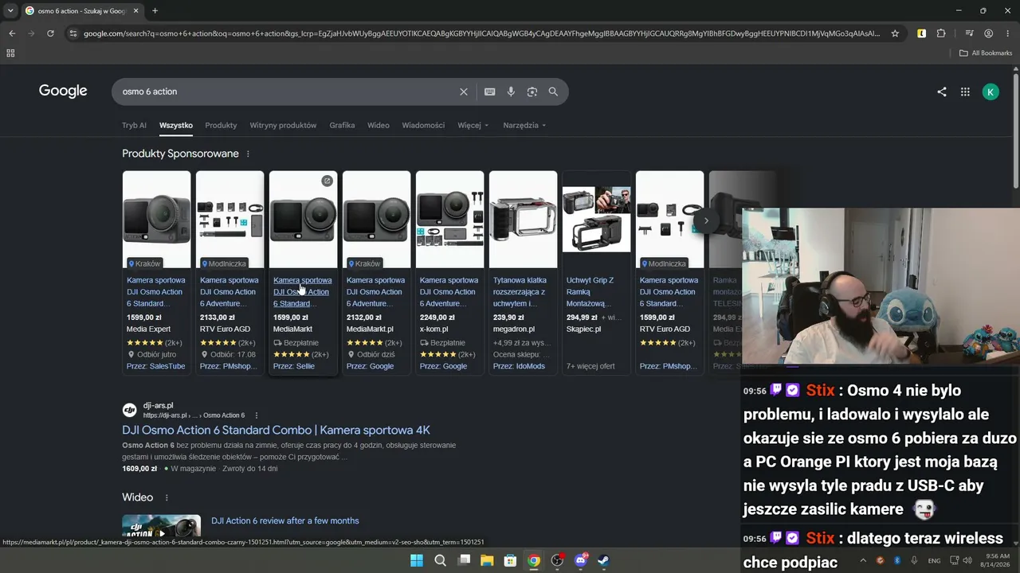Bookmark this page with the star icon
The height and width of the screenshot is (573, 1020).
(895, 33)
